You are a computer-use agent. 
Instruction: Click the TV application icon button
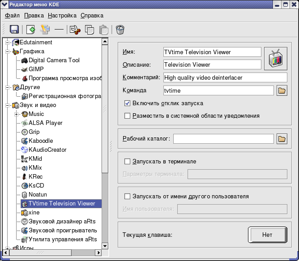click(276, 59)
